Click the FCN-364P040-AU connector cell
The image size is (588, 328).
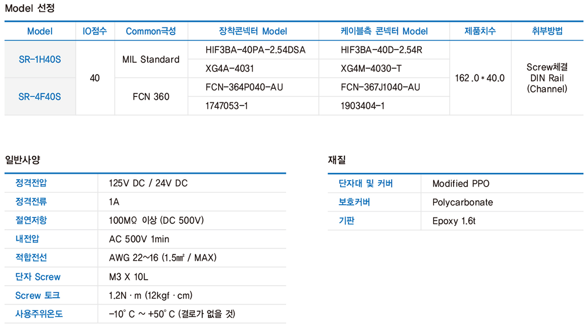244,88
